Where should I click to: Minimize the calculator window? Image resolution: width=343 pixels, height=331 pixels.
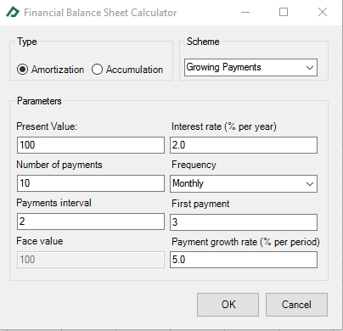click(x=245, y=12)
